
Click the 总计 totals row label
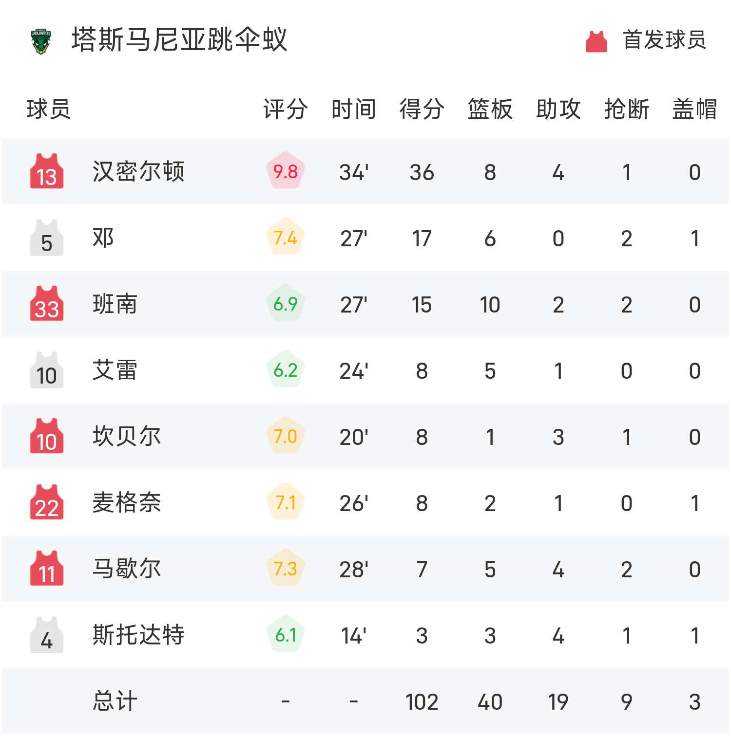click(x=115, y=701)
